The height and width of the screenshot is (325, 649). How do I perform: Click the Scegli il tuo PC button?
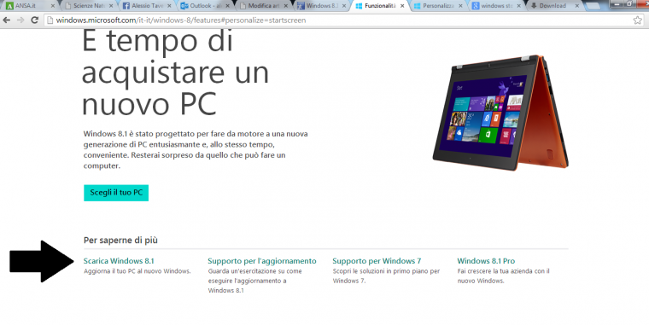(116, 193)
